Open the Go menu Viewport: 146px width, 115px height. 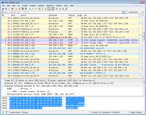pyautogui.click(x=19, y=6)
